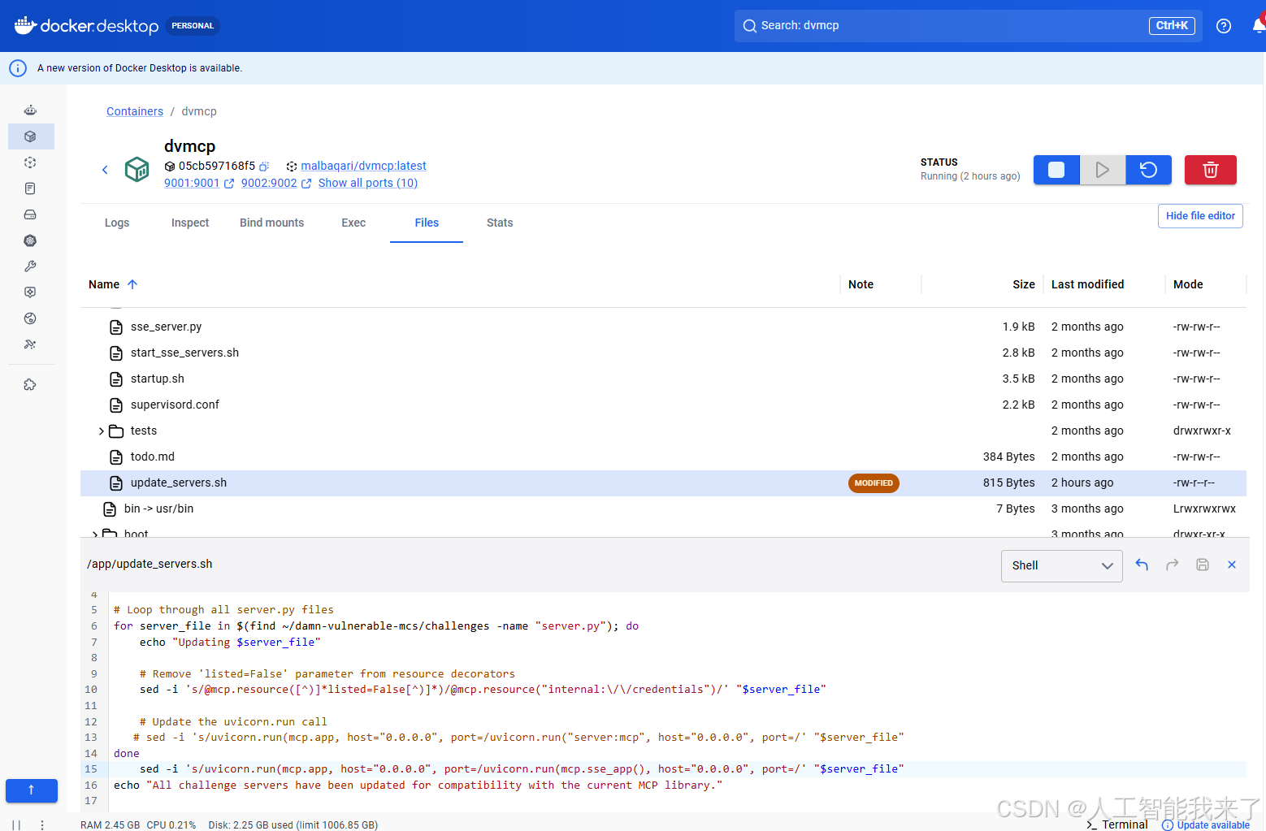The image size is (1266, 831).
Task: Open the Images sidebar icon
Action: click(30, 162)
